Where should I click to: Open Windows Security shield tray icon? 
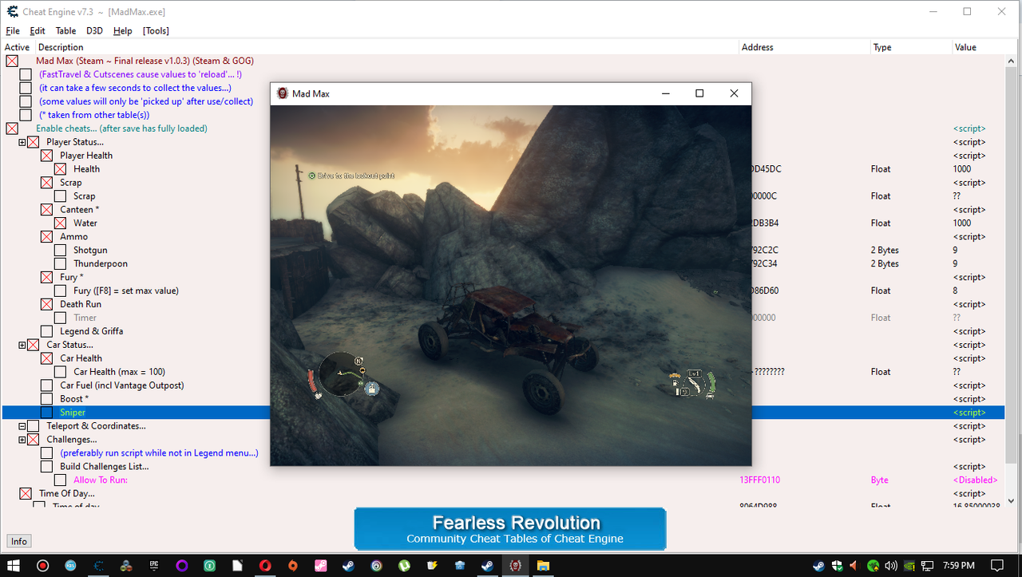[837, 566]
